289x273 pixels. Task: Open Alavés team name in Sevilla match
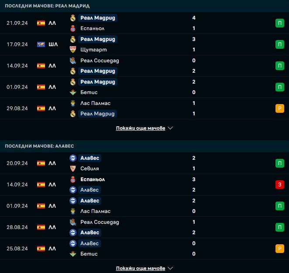pos(89,158)
